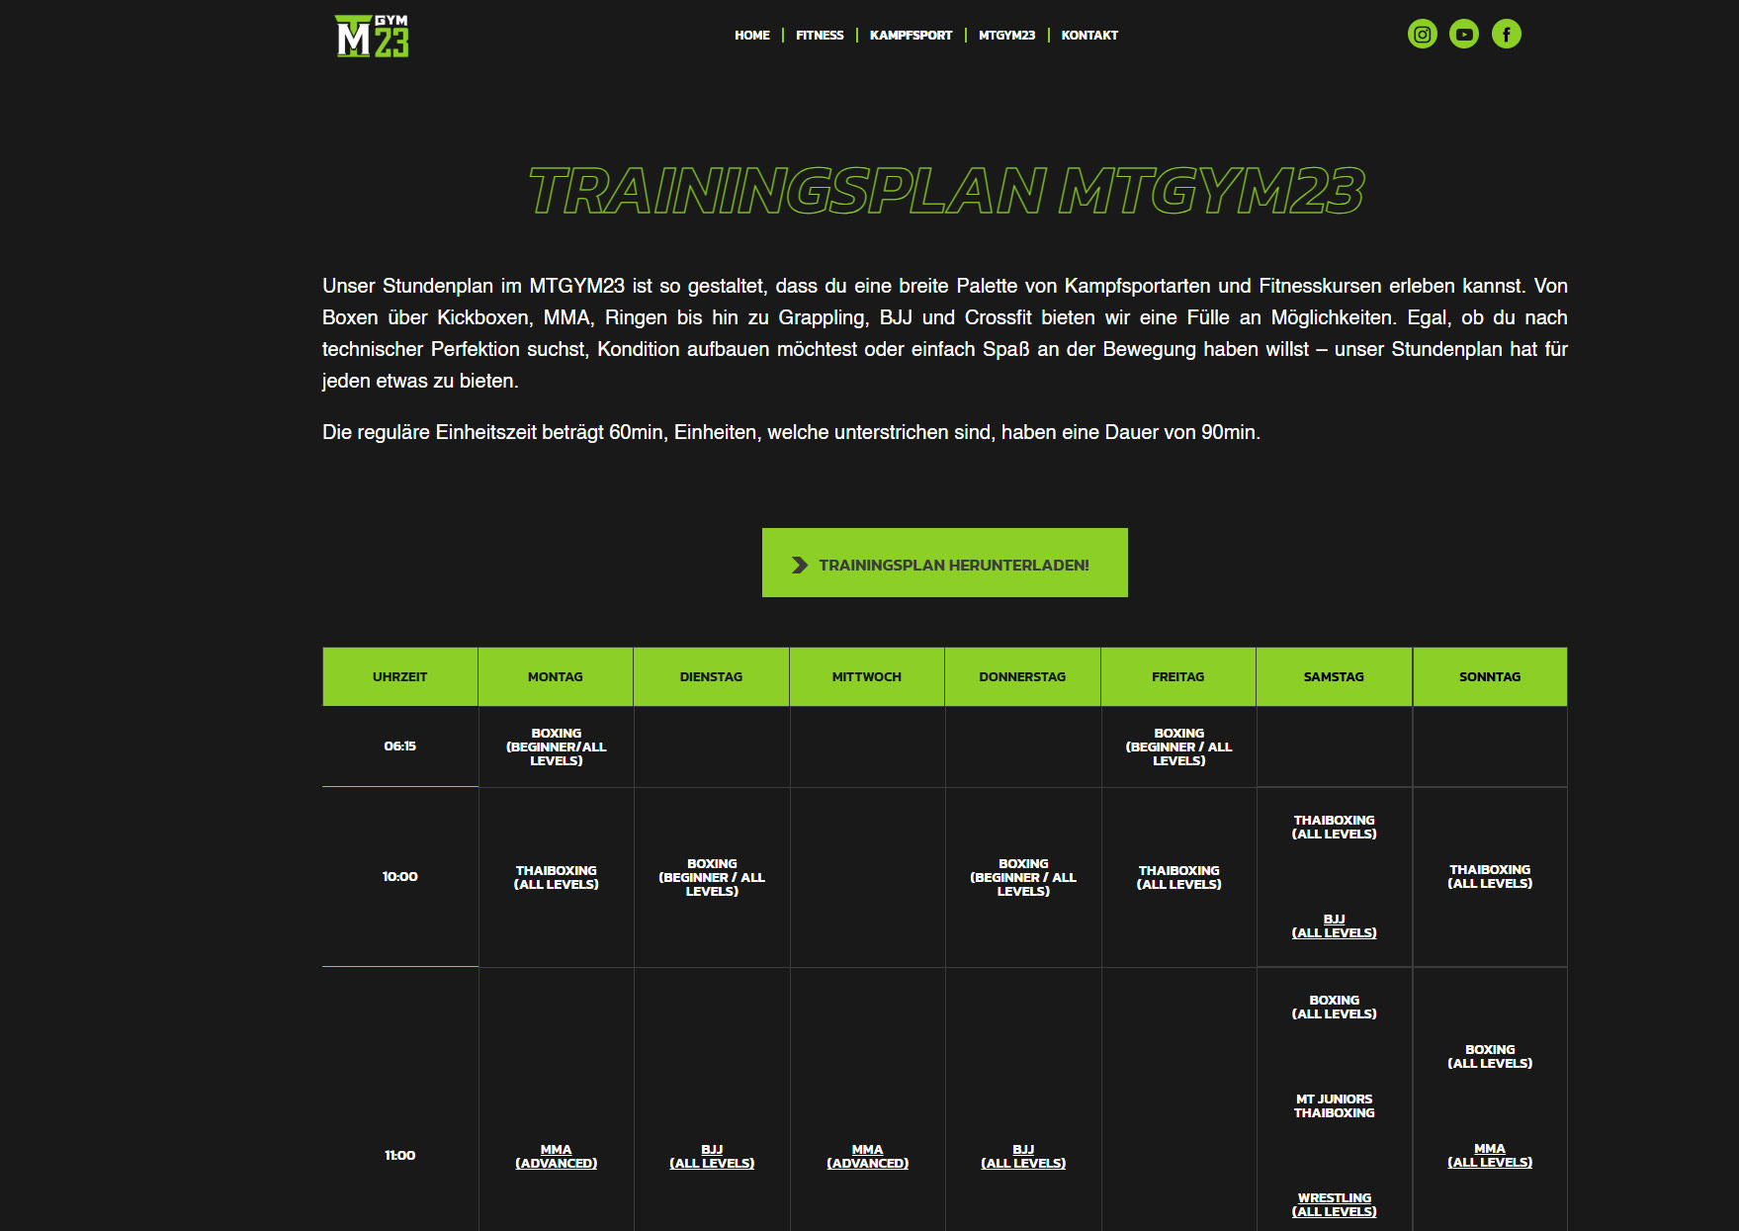Click the Freitag column header
This screenshot has height=1231, width=1739.
1178,676
